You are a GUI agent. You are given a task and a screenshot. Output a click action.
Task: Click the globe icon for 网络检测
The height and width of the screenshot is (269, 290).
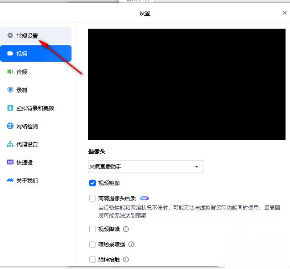point(10,126)
